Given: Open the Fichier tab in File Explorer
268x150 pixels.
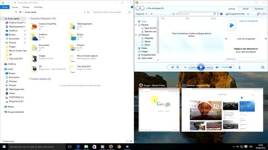Looking at the screenshot, I should pyautogui.click(x=5, y=7).
